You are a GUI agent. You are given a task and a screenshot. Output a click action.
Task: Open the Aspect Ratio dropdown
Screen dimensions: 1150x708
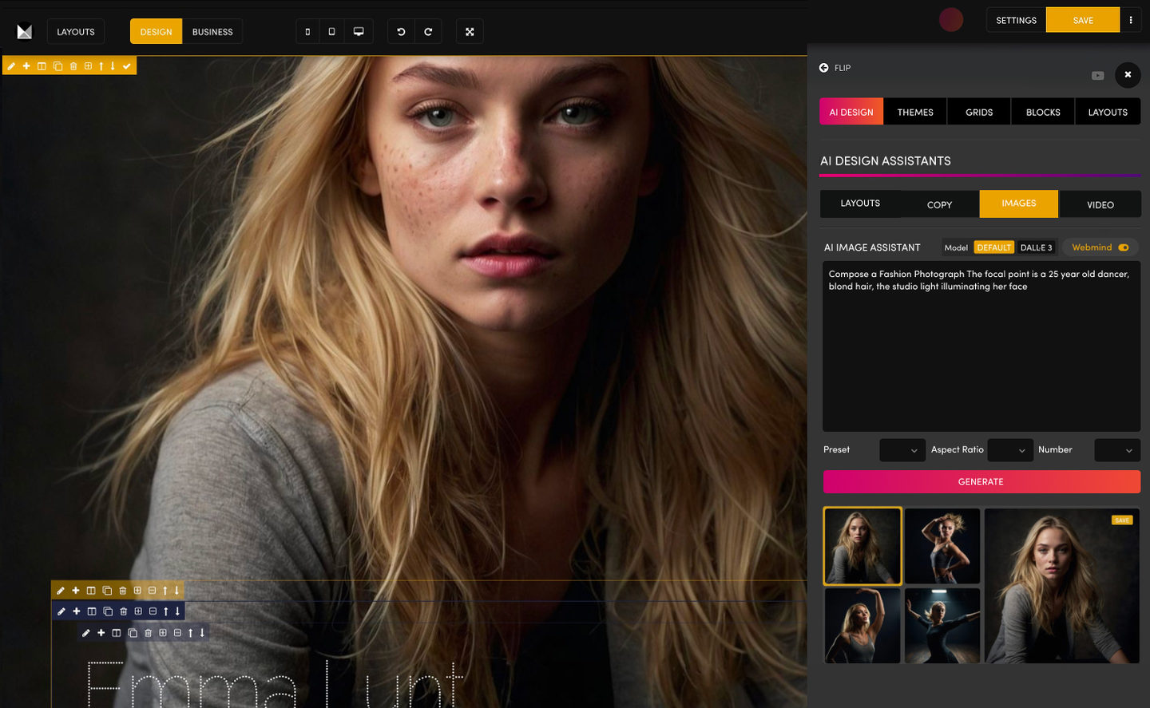pos(1010,450)
